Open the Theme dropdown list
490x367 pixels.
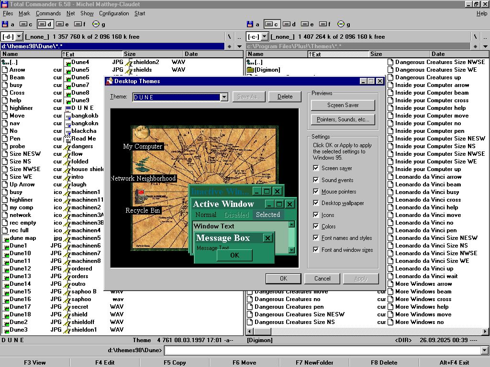coord(224,97)
